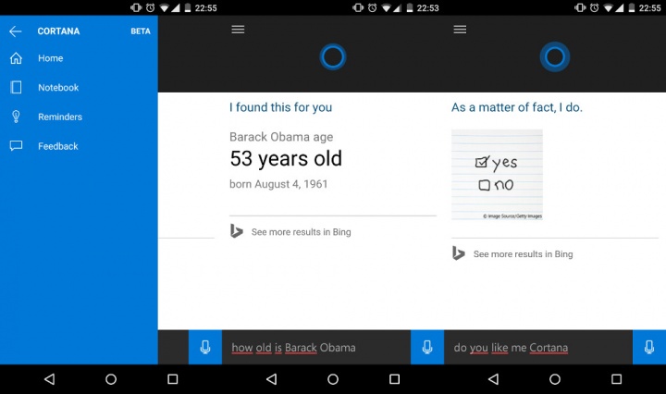Tap Android back button below Barack Obama screen
The image size is (666, 394).
coord(272,379)
